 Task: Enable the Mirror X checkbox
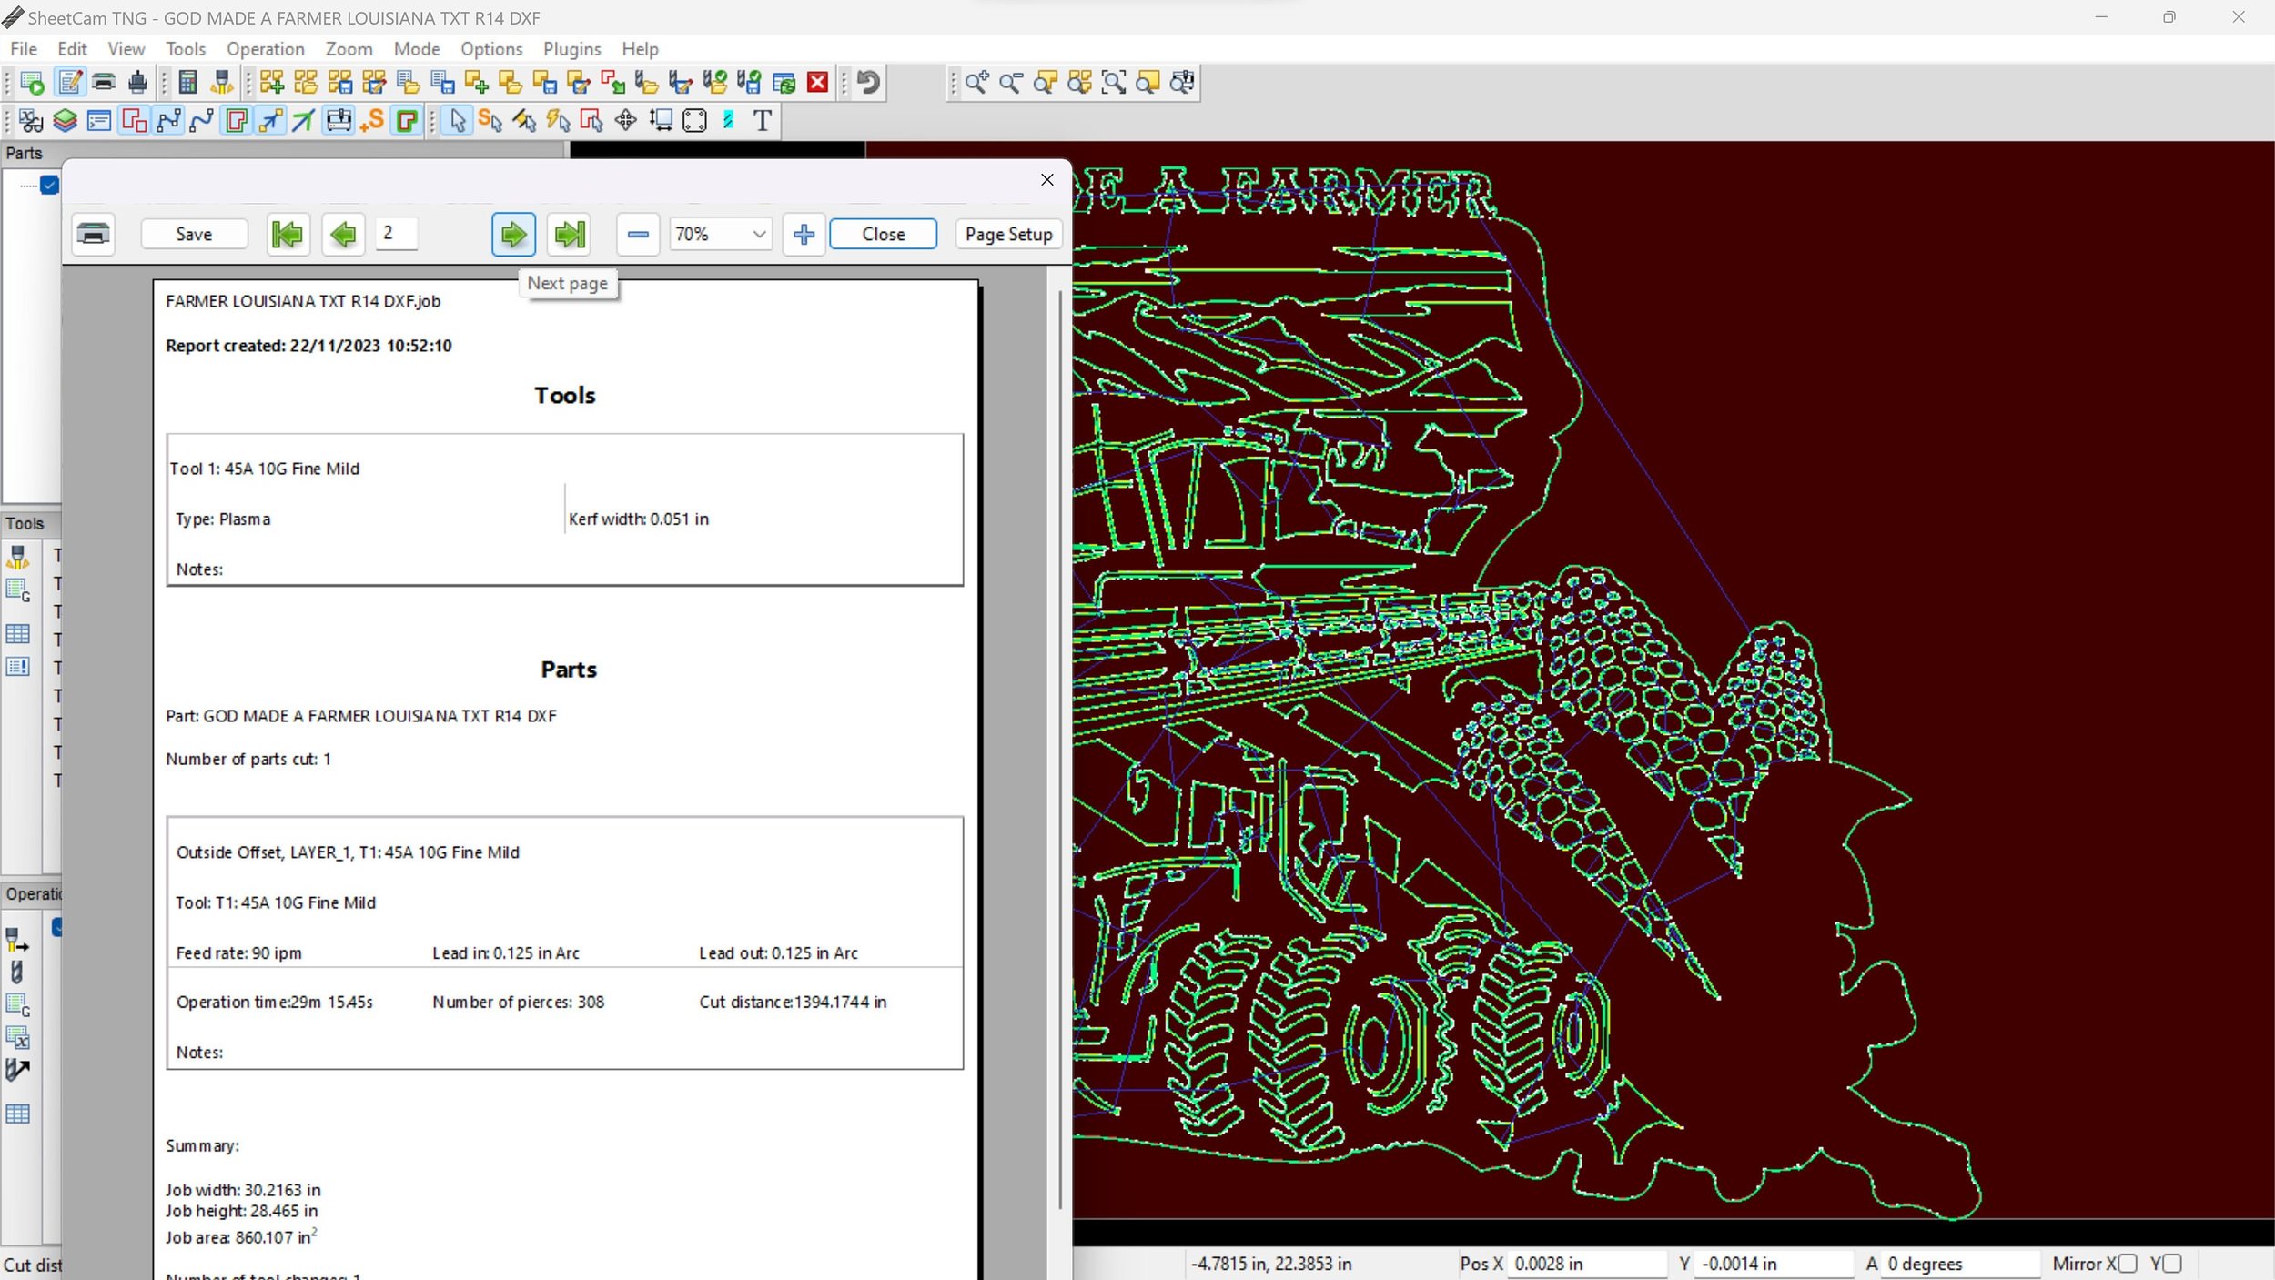(2127, 1263)
